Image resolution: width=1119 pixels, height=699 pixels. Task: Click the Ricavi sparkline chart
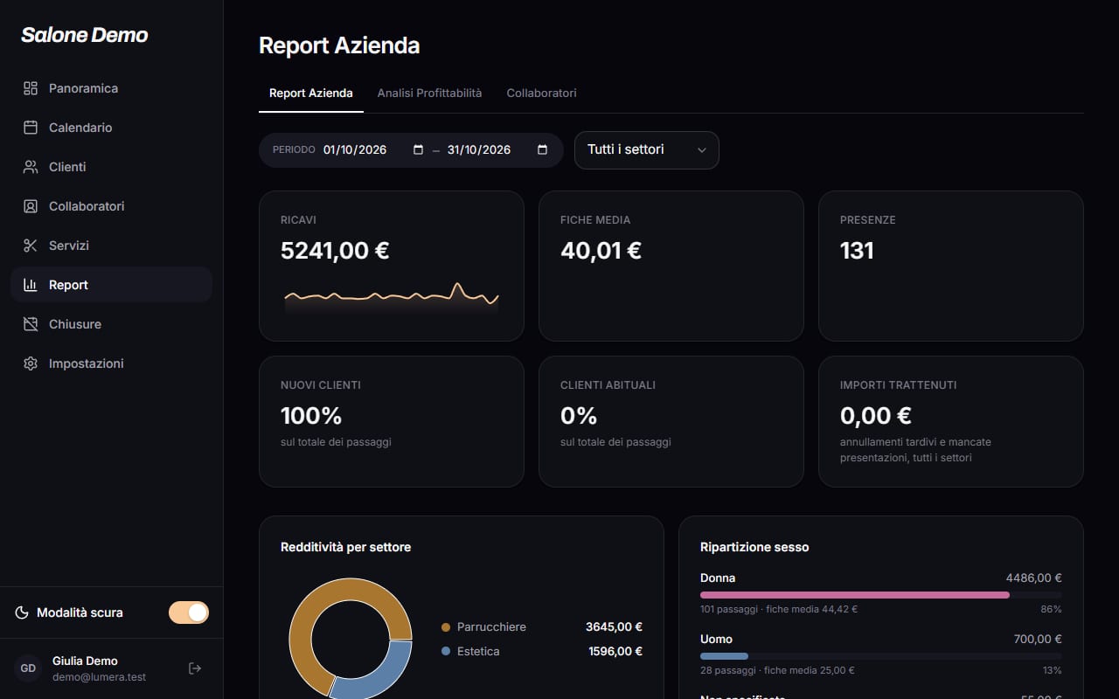(392, 297)
